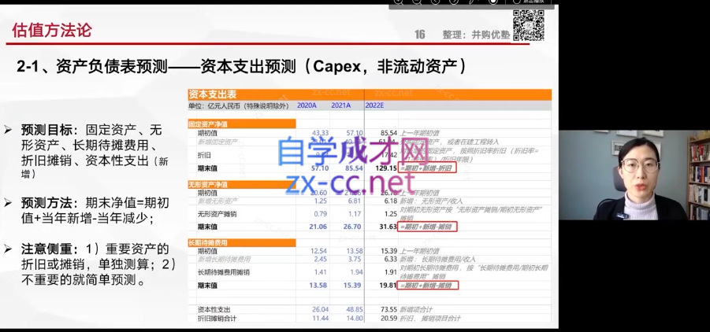The height and width of the screenshot is (332, 710).
Task: Click the 长期待摊费用摊销 row label
Action: pos(224,272)
